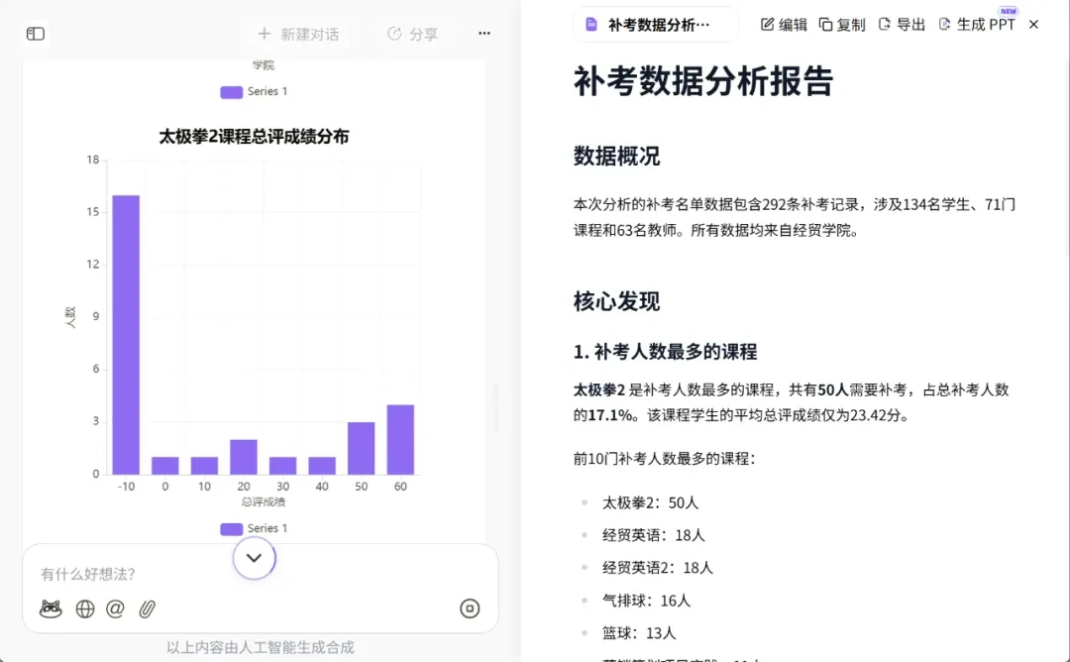Click the share icon beside 分享
The width and height of the screenshot is (1070, 662).
pos(394,34)
